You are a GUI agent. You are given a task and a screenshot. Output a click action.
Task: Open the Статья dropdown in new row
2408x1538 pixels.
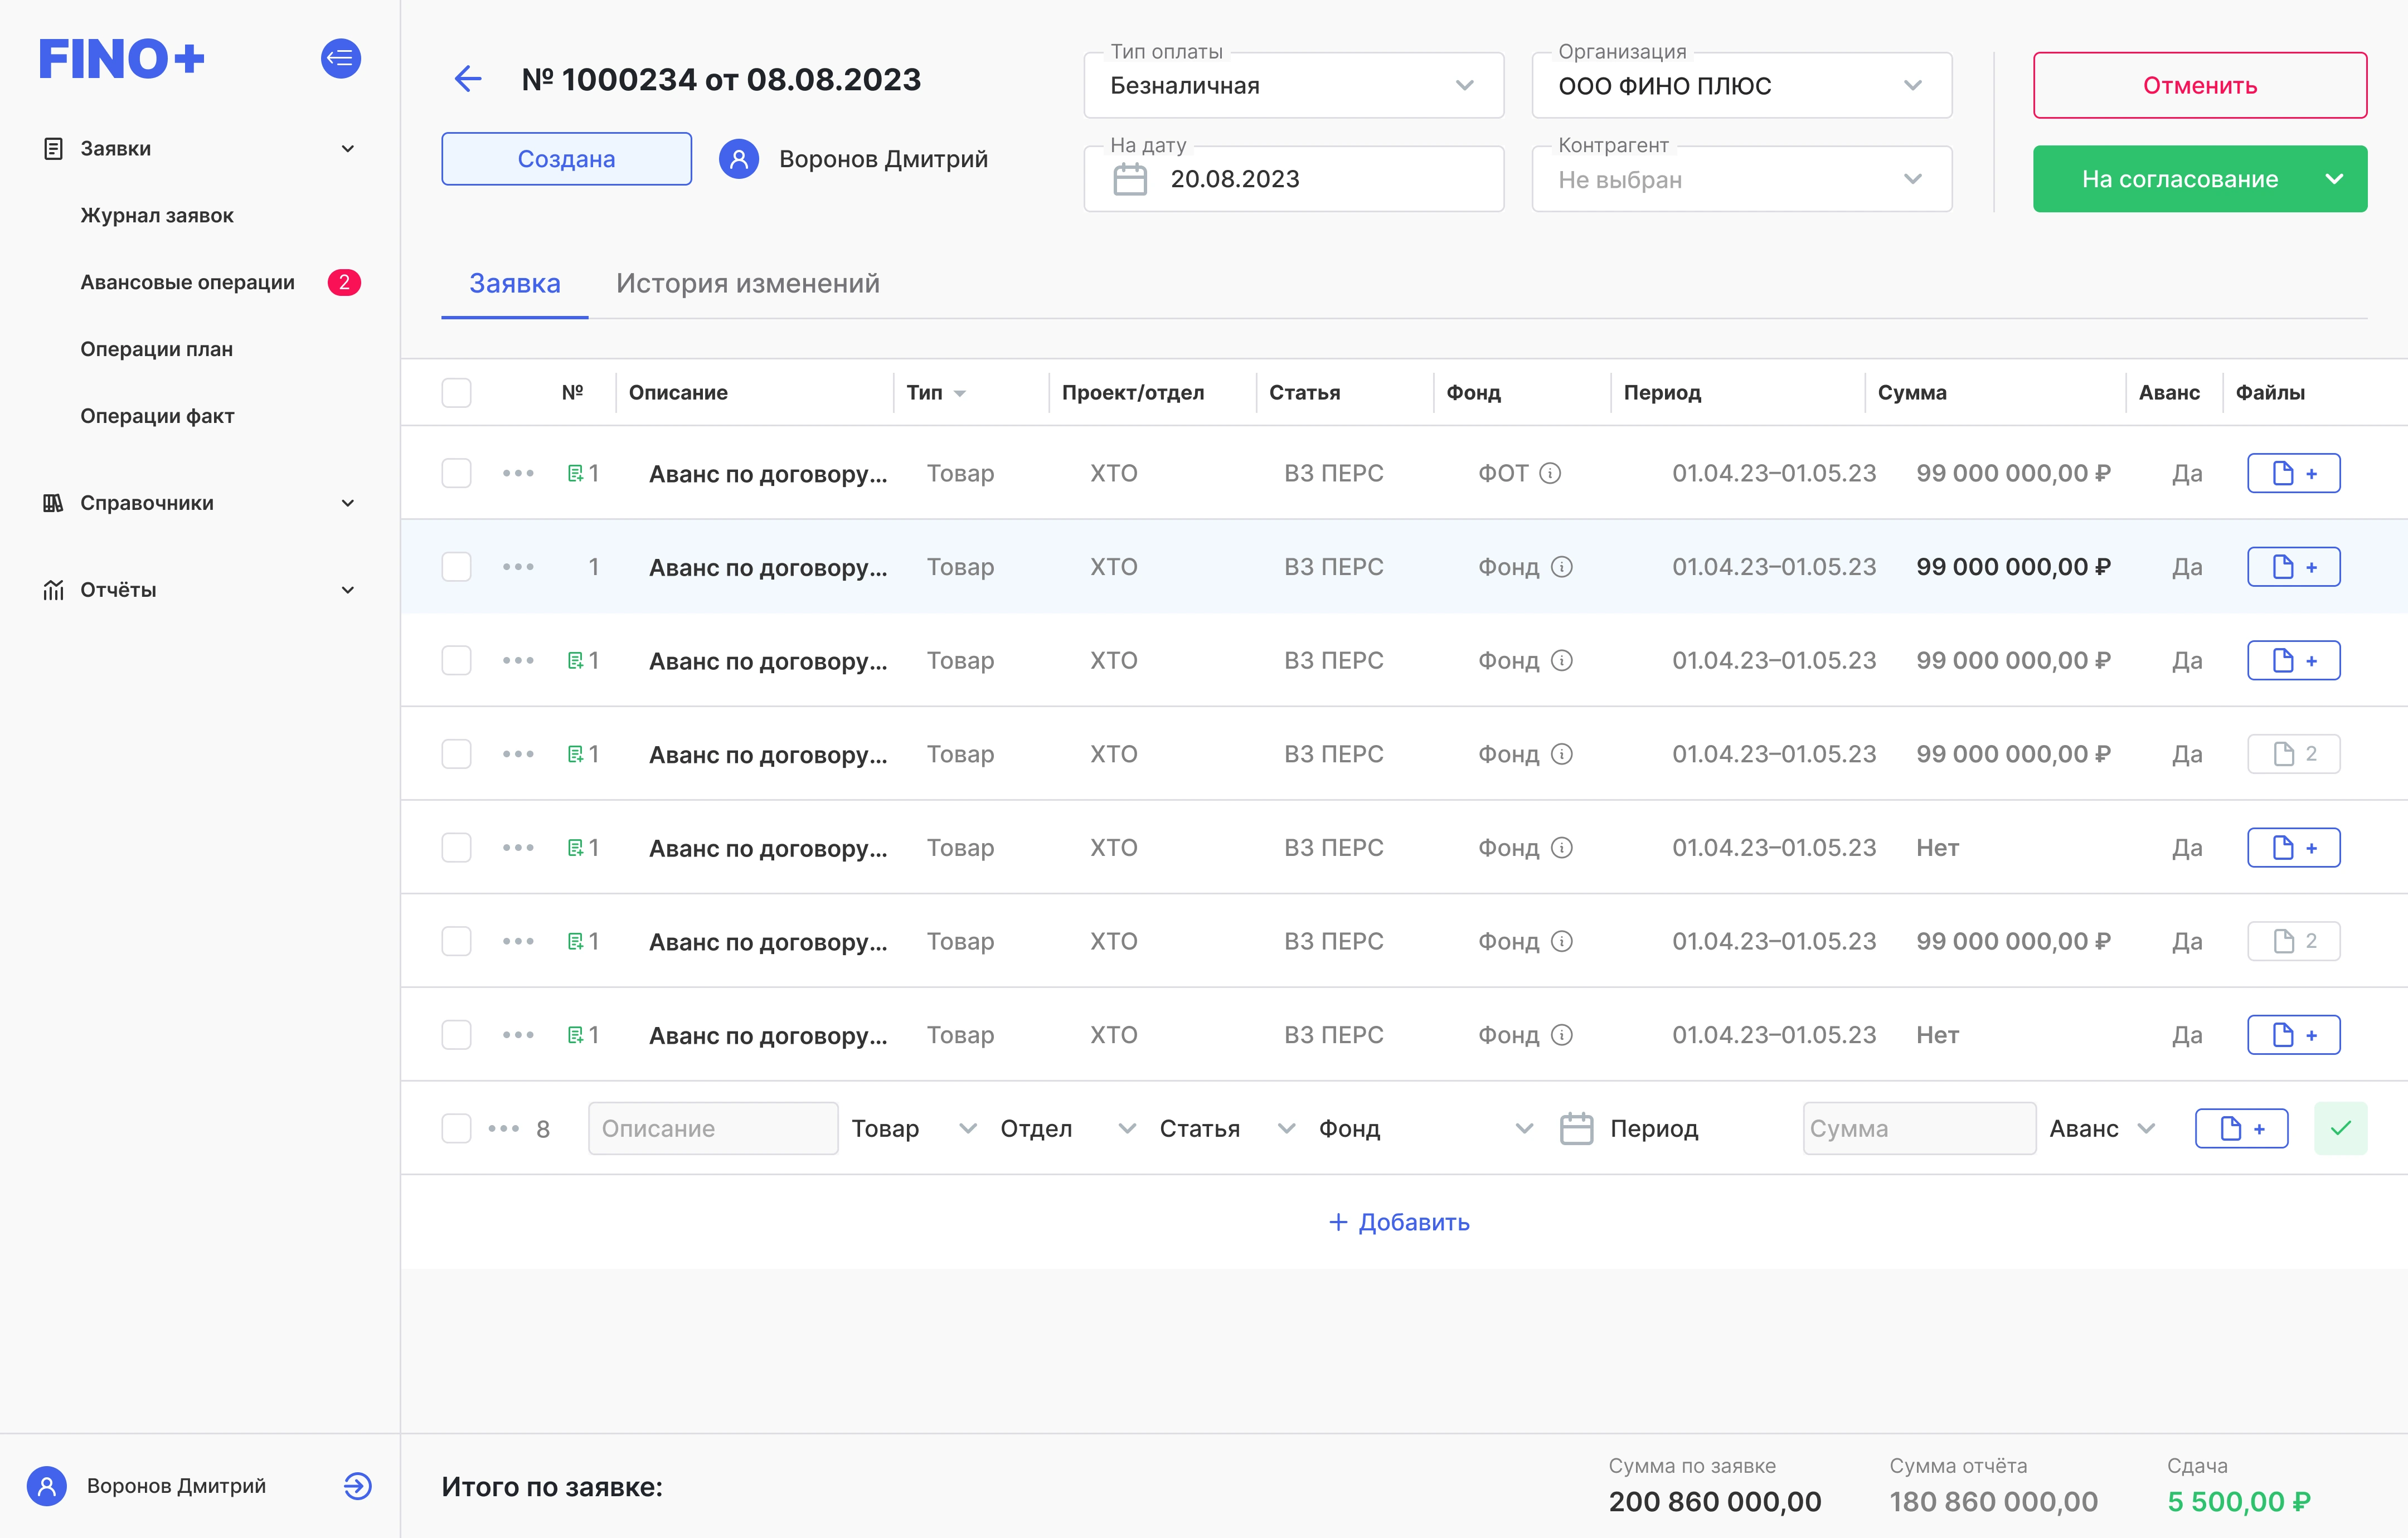pos(1227,1129)
